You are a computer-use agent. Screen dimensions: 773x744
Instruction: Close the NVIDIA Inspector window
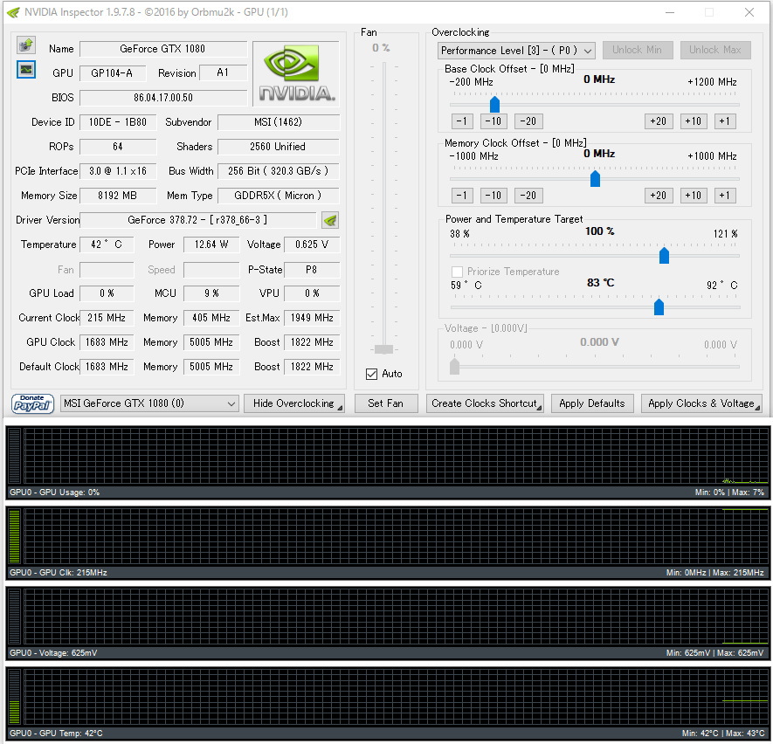pyautogui.click(x=749, y=12)
